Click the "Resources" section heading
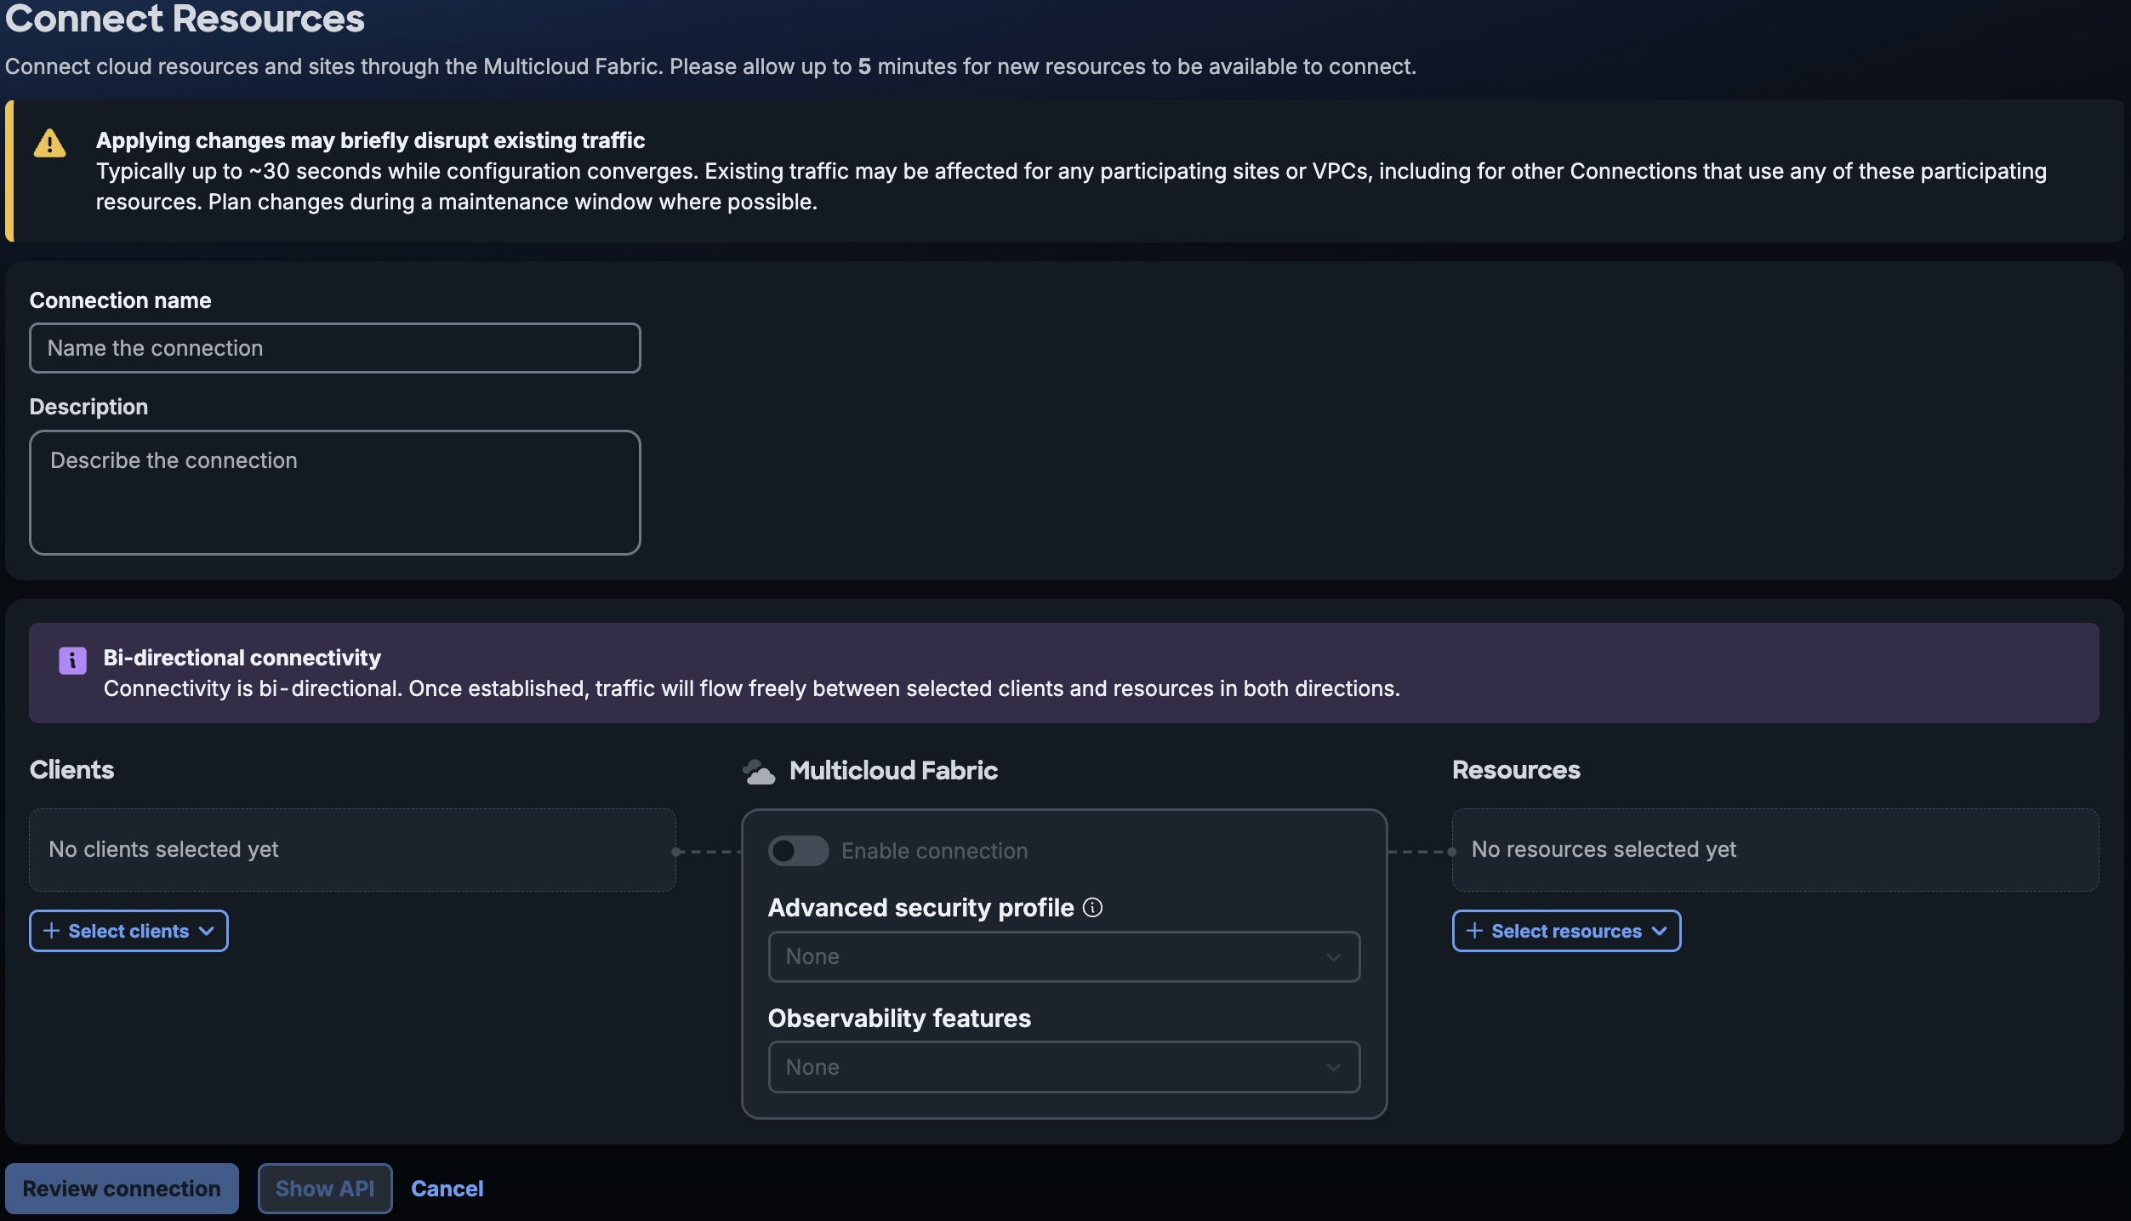The image size is (2131, 1221). click(x=1516, y=769)
